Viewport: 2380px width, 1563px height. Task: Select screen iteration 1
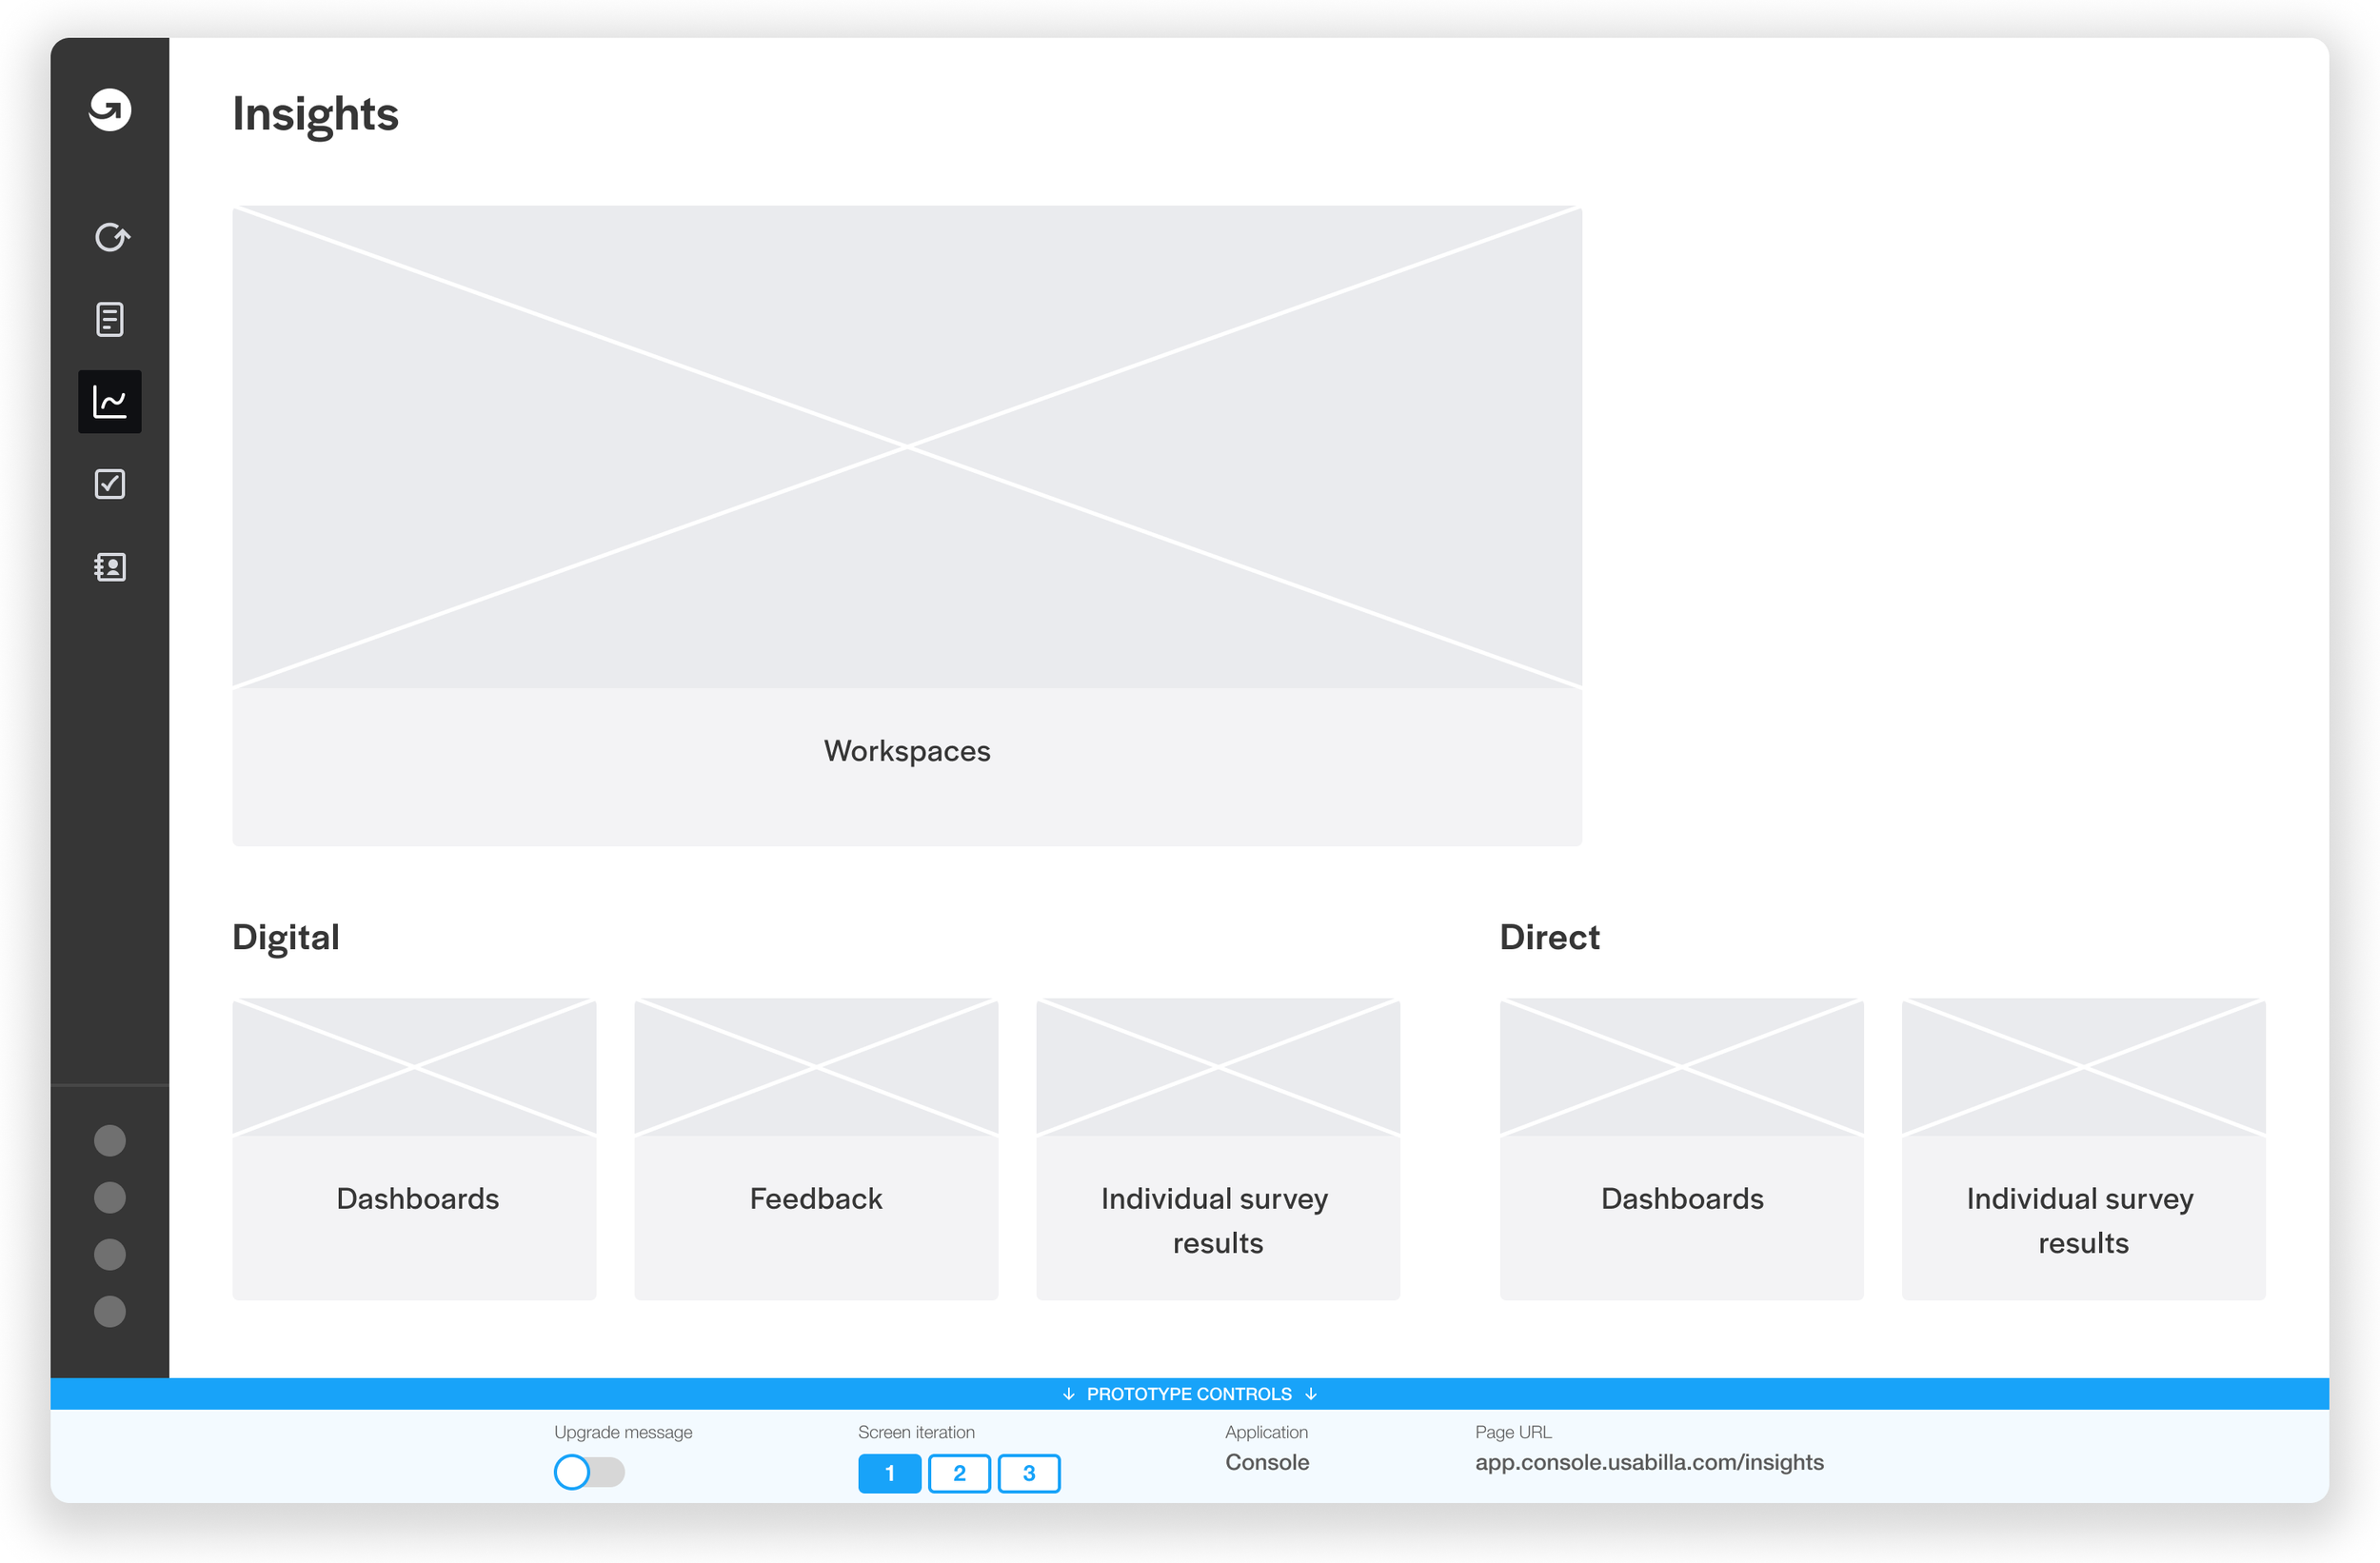[889, 1473]
